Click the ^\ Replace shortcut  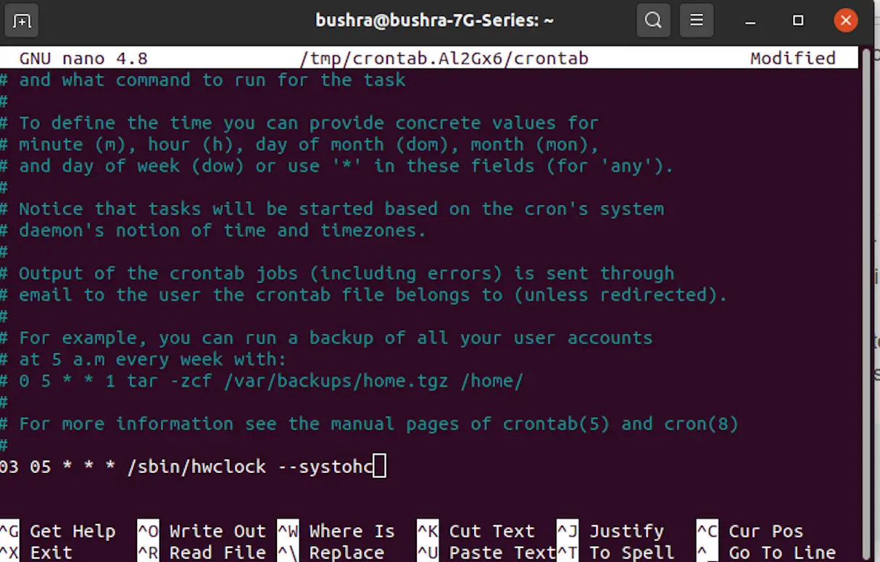point(331,553)
